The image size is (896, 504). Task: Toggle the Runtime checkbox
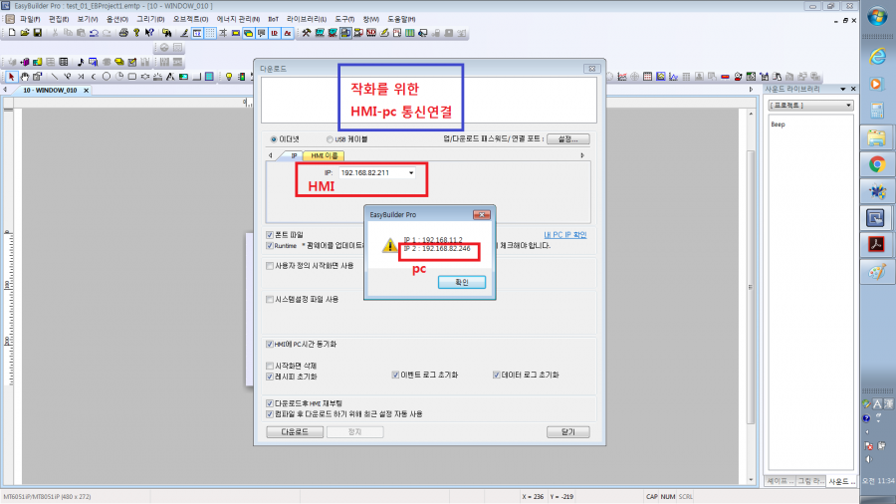[270, 246]
